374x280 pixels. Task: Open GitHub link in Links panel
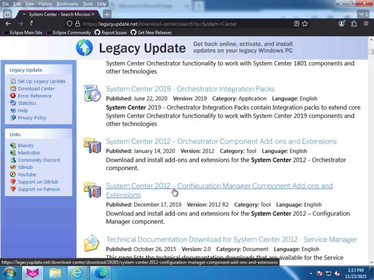click(x=25, y=167)
